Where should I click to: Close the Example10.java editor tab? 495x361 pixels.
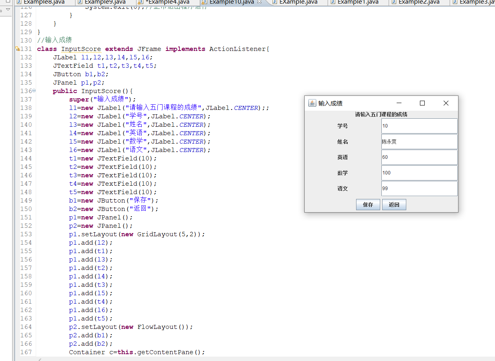point(259,2)
